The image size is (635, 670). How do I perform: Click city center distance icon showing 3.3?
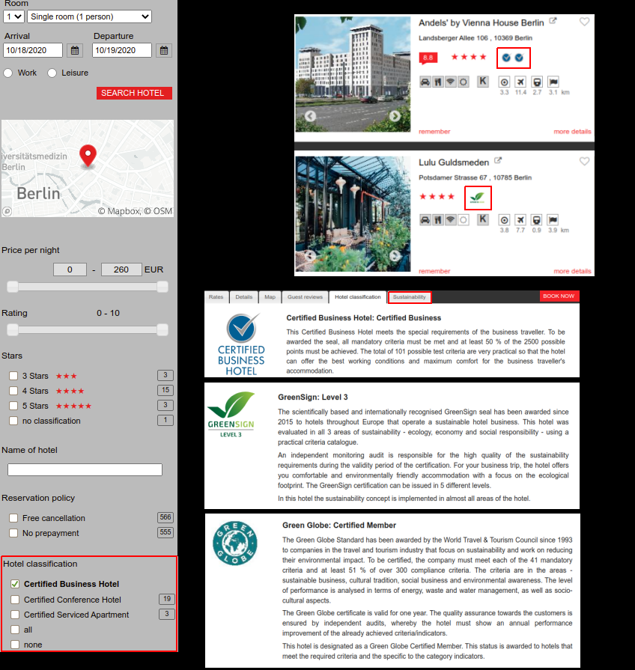pos(504,82)
